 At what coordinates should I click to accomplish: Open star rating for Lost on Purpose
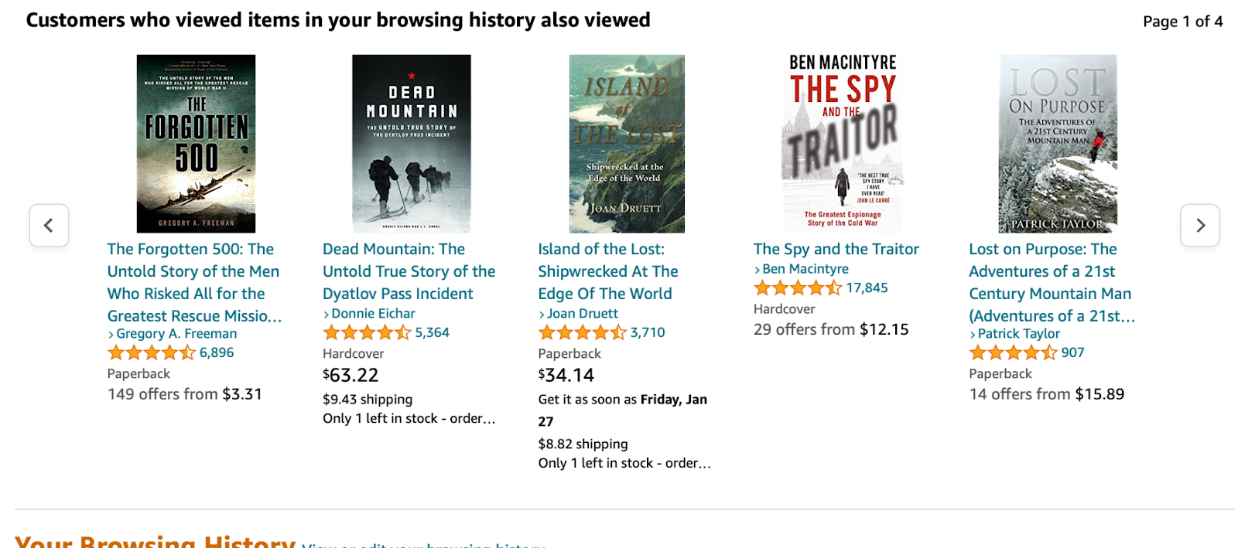point(1013,353)
